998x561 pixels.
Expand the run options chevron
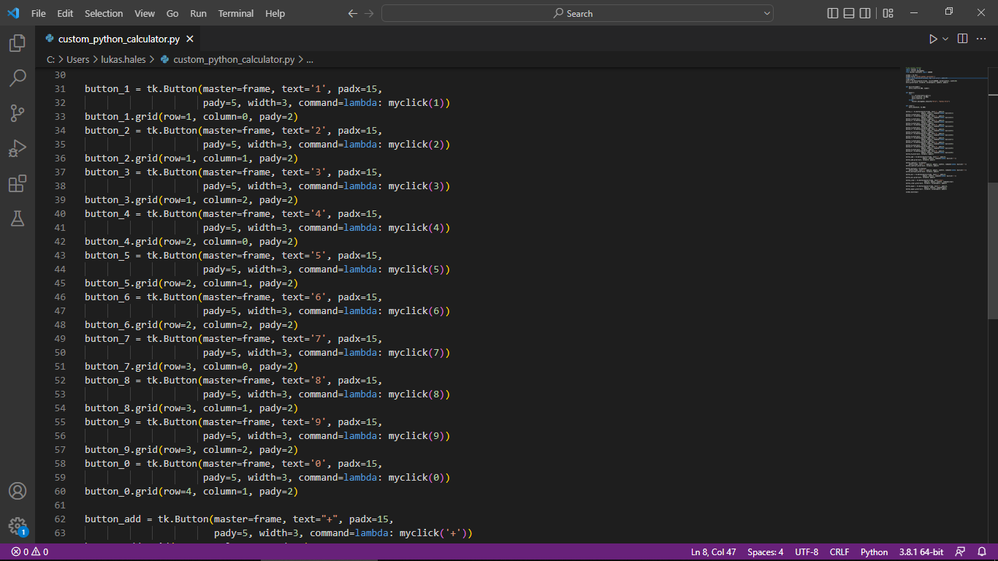(x=945, y=39)
